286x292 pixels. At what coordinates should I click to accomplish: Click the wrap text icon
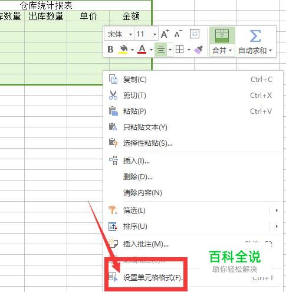[195, 34]
